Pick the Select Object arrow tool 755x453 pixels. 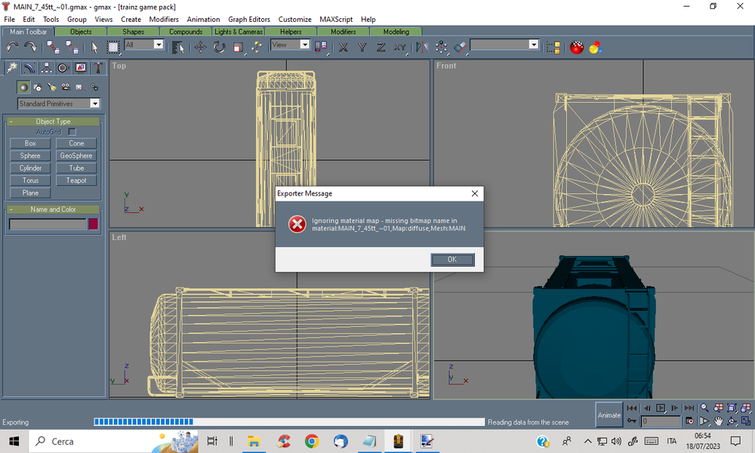coord(94,47)
